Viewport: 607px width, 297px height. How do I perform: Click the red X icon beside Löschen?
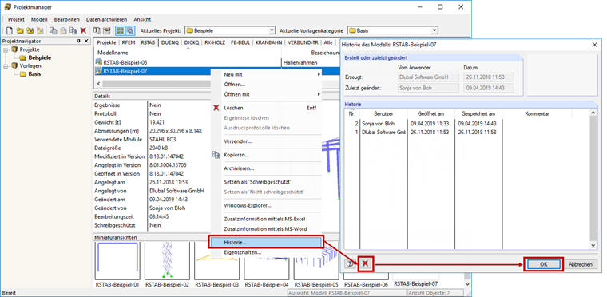[x=216, y=108]
